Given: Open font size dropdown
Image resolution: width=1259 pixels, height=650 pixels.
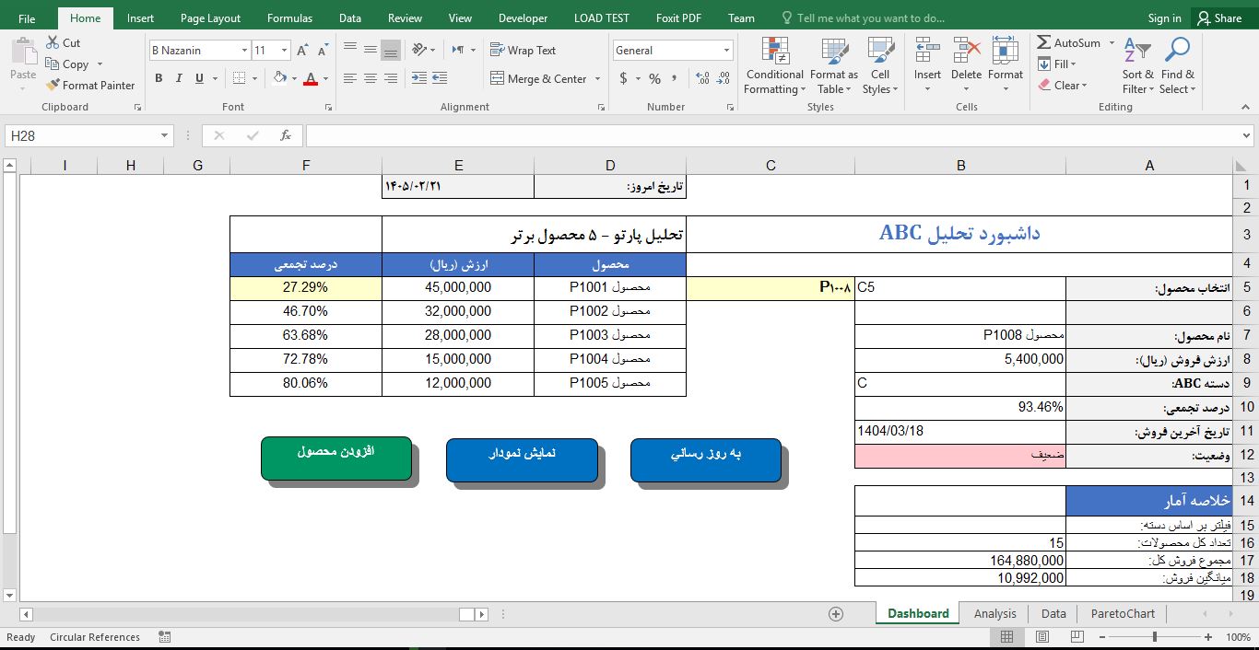Looking at the screenshot, I should [285, 51].
